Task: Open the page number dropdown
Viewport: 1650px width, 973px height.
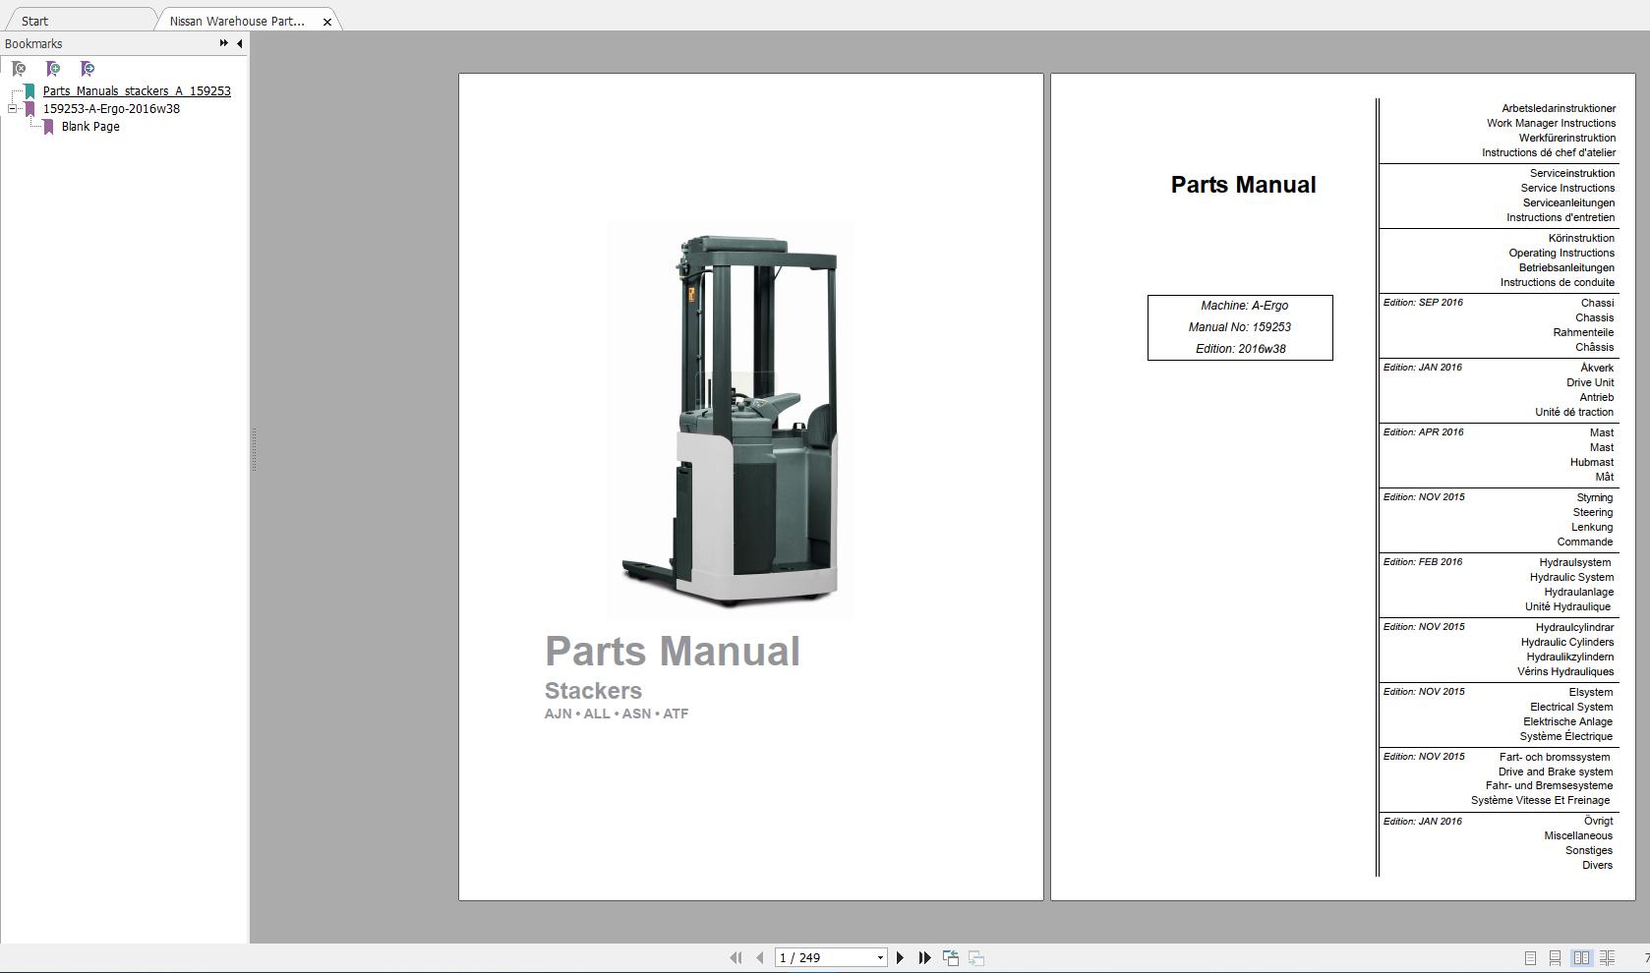Action: (880, 957)
